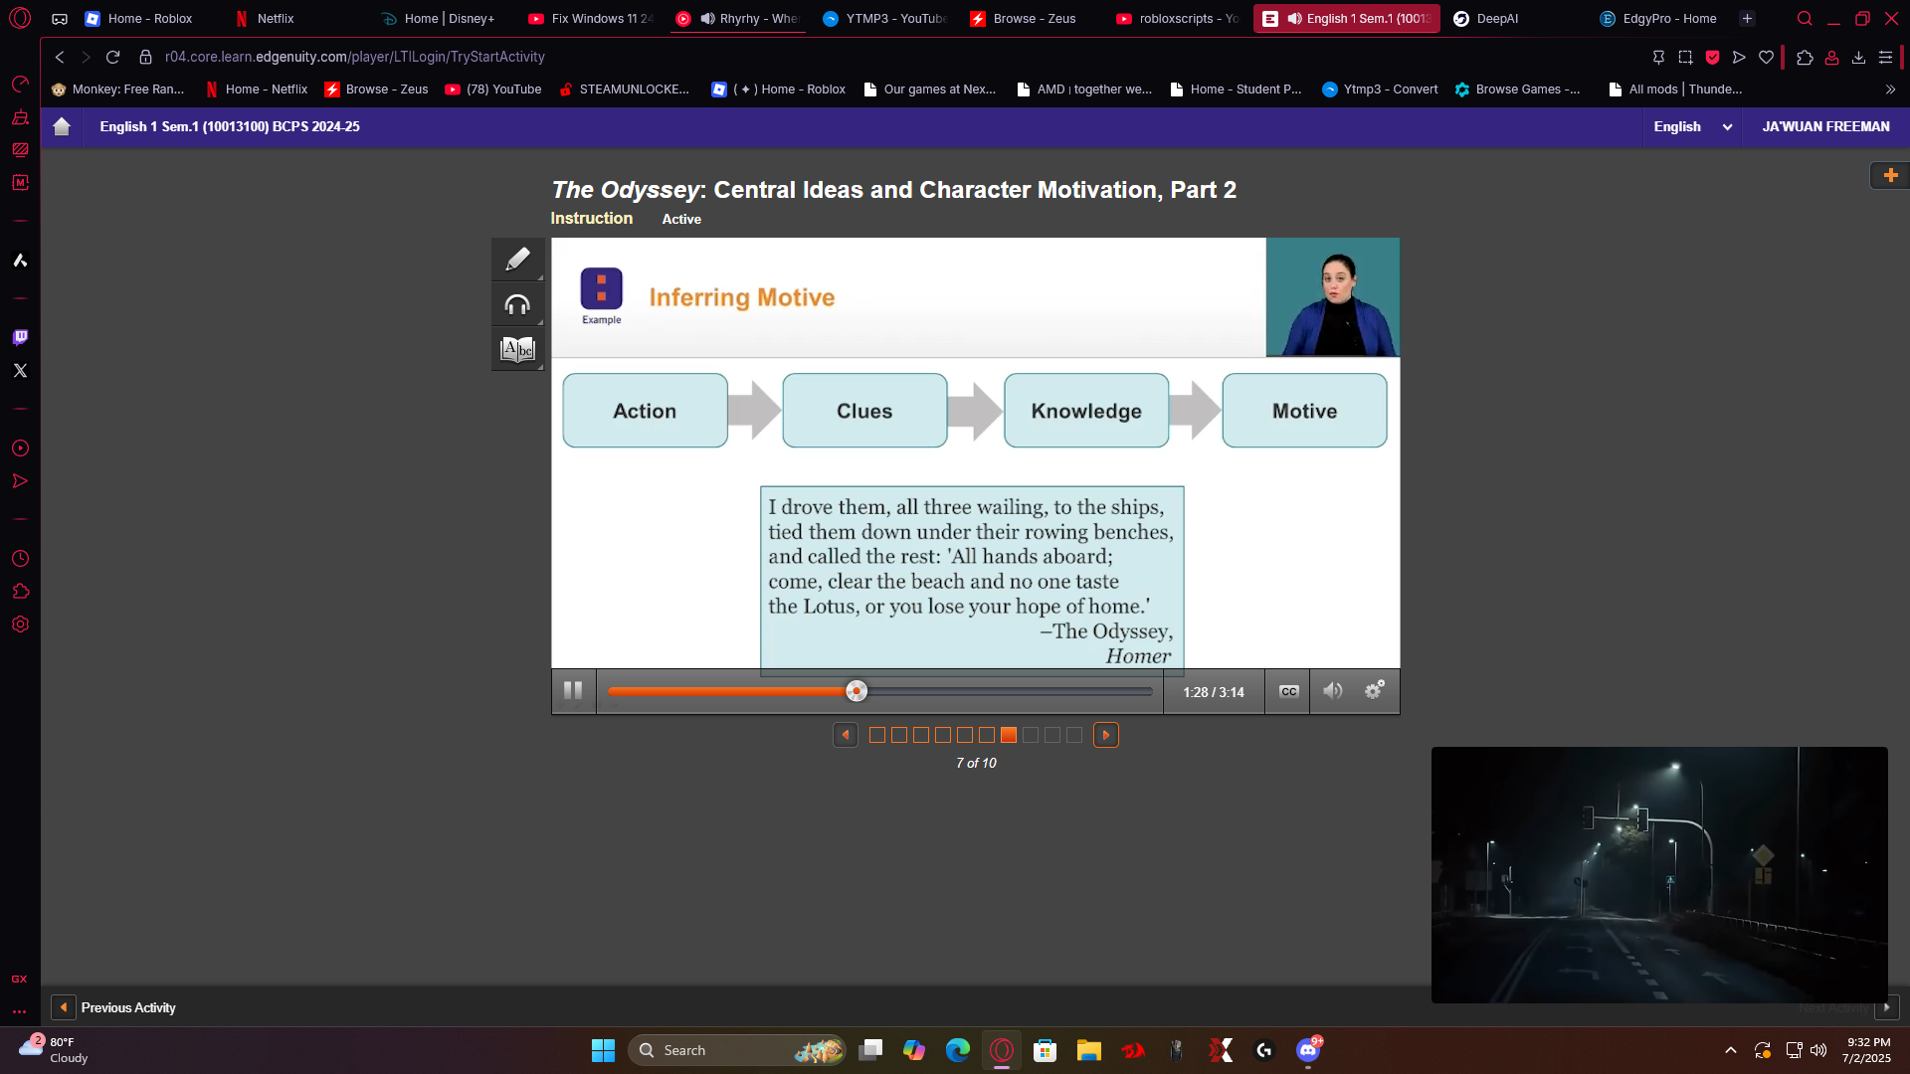Go to the previous slide arrow
This screenshot has height=1074, width=1910.
click(x=846, y=735)
